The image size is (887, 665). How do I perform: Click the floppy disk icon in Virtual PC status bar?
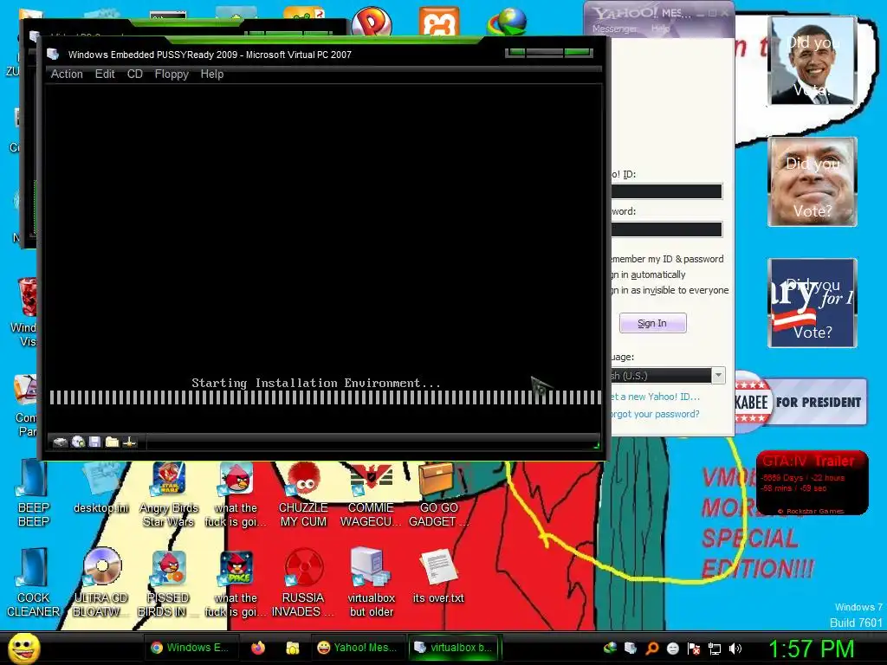click(x=95, y=442)
